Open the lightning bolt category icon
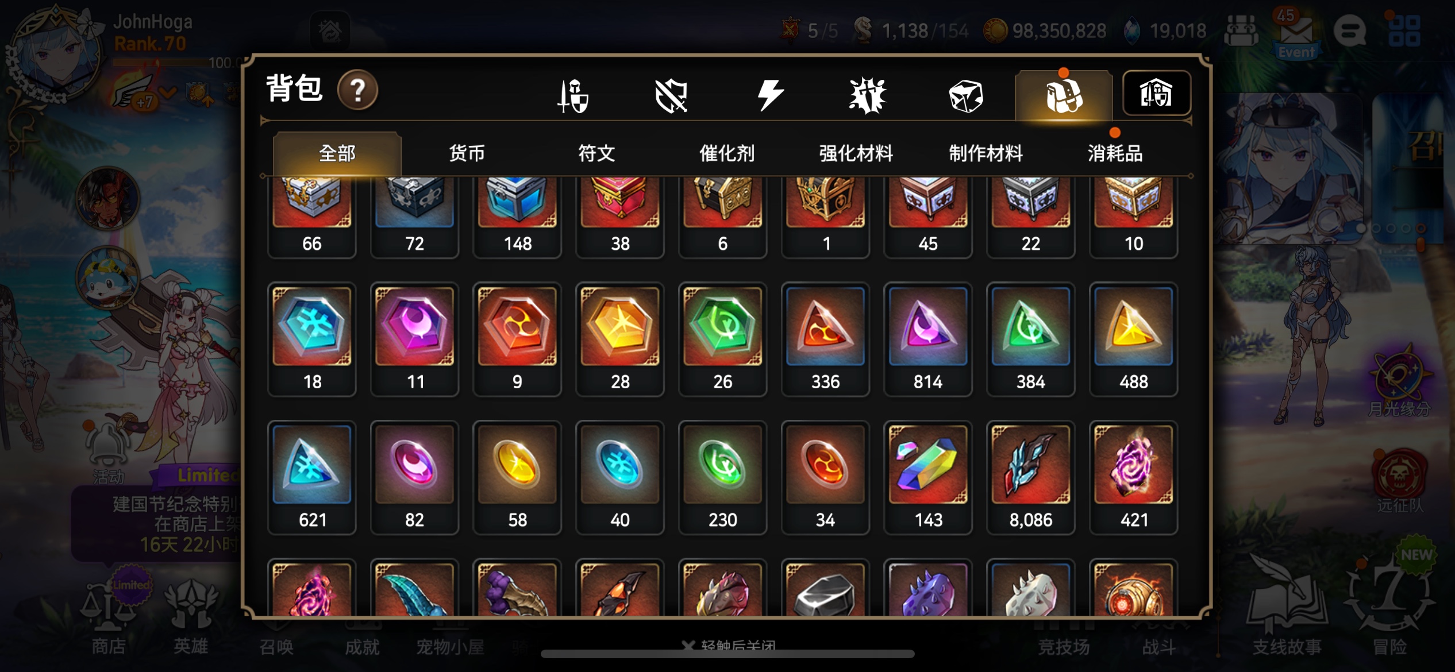1455x672 pixels. coord(770,95)
